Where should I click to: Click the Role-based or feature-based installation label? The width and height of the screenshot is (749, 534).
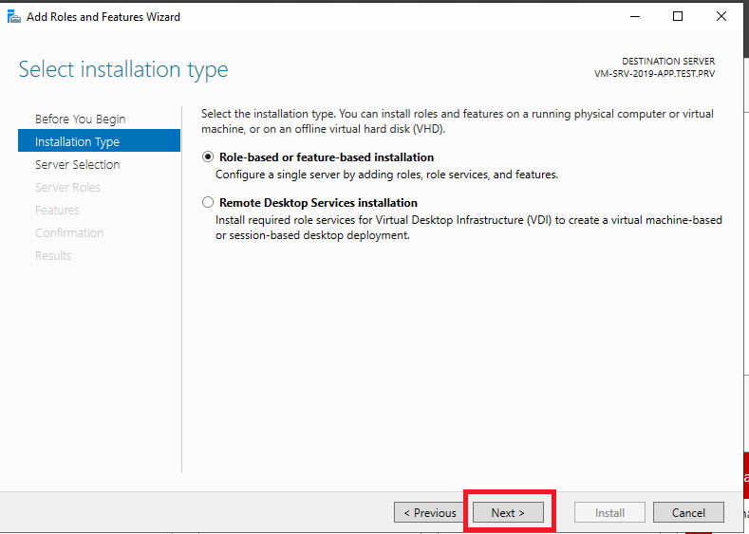(327, 157)
